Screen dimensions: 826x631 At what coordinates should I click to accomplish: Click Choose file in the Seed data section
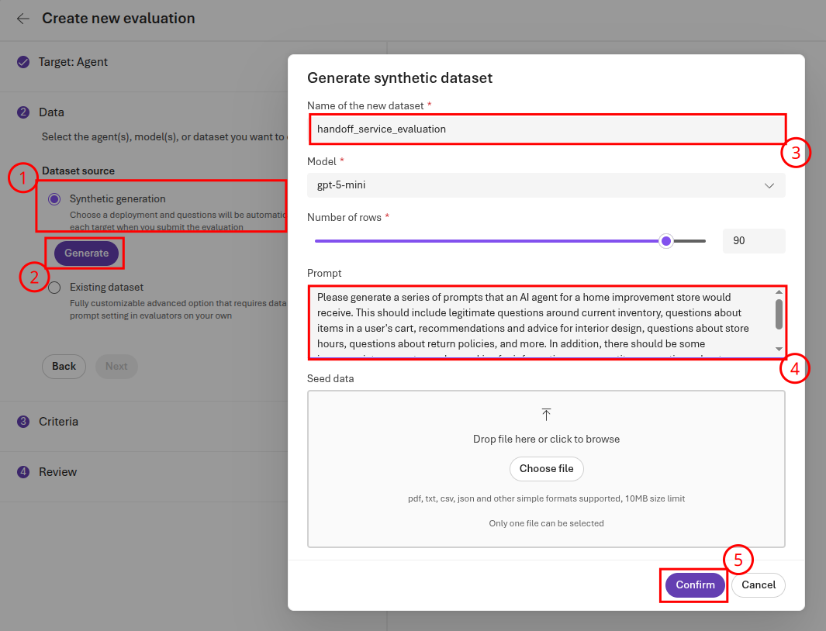coord(547,469)
